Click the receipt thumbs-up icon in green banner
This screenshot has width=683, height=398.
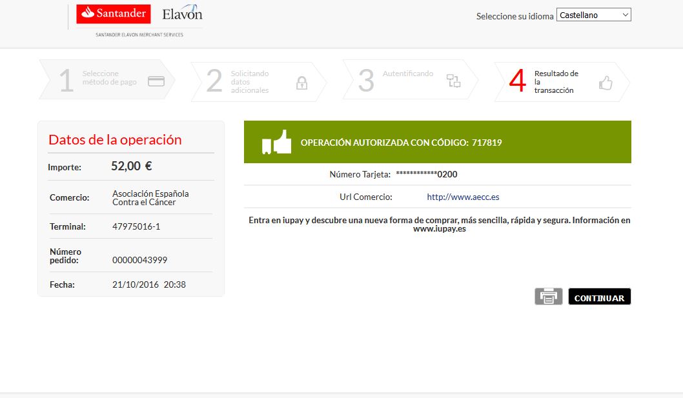(276, 142)
